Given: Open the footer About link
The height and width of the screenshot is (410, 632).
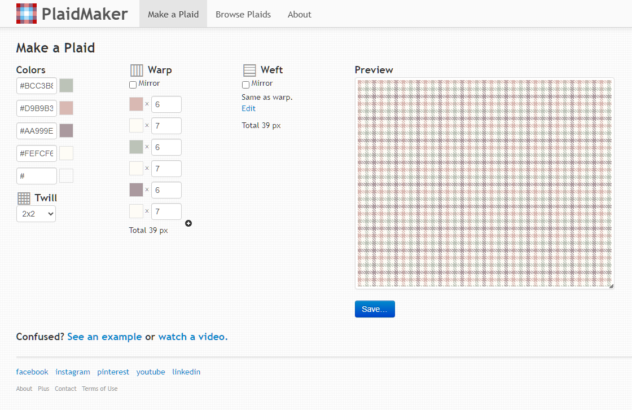Looking at the screenshot, I should coord(24,389).
